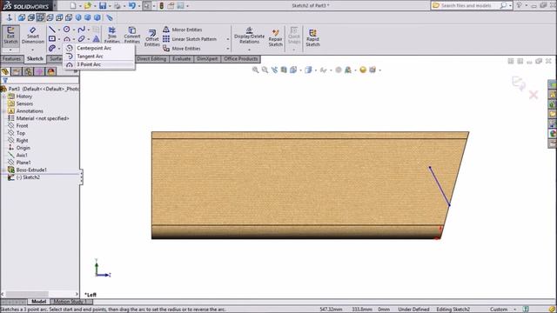Click Search files and models field
The image size is (557, 313).
pos(466,6)
